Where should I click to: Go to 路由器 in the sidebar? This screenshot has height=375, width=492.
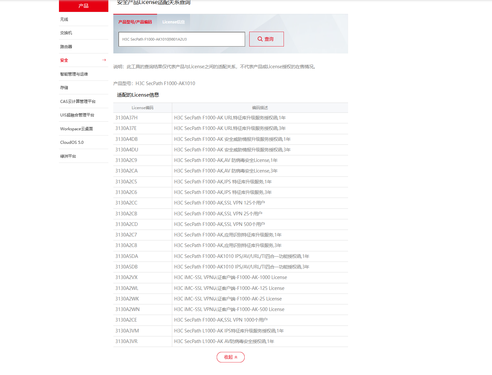[66, 47]
